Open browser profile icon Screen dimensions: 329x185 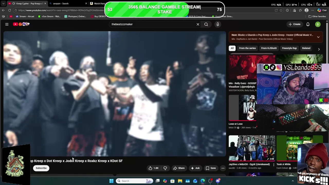(306, 10)
